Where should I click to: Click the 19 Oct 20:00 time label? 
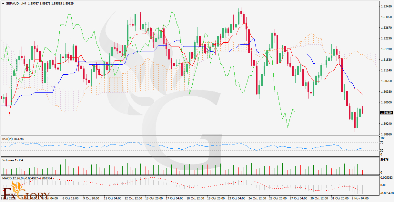tap(216, 198)
